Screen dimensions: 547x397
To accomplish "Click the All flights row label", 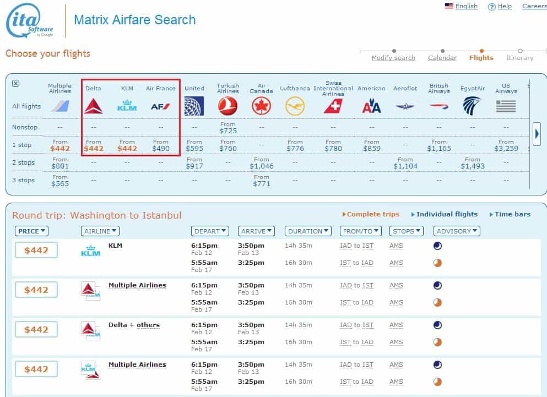I will tap(26, 106).
